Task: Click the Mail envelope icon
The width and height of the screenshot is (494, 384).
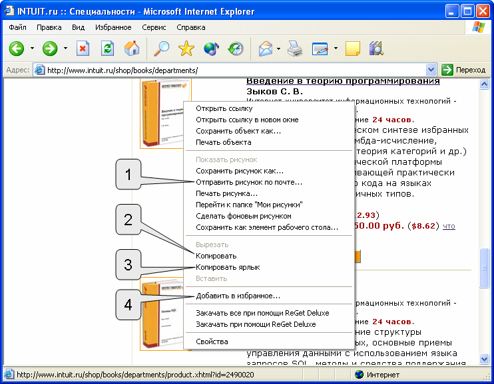Action: [x=266, y=48]
